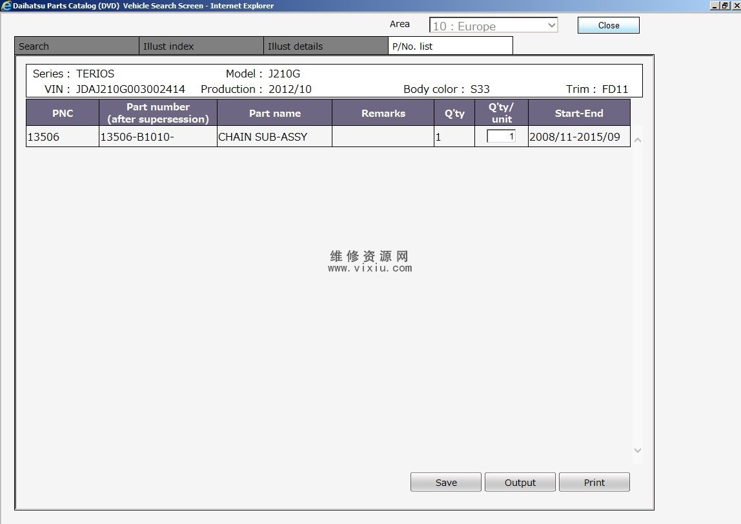Click the Save button

pyautogui.click(x=445, y=483)
